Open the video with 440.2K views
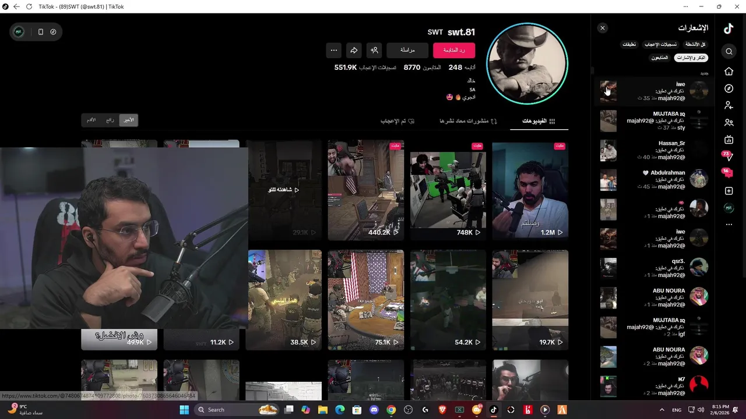The image size is (746, 419). tap(365, 190)
